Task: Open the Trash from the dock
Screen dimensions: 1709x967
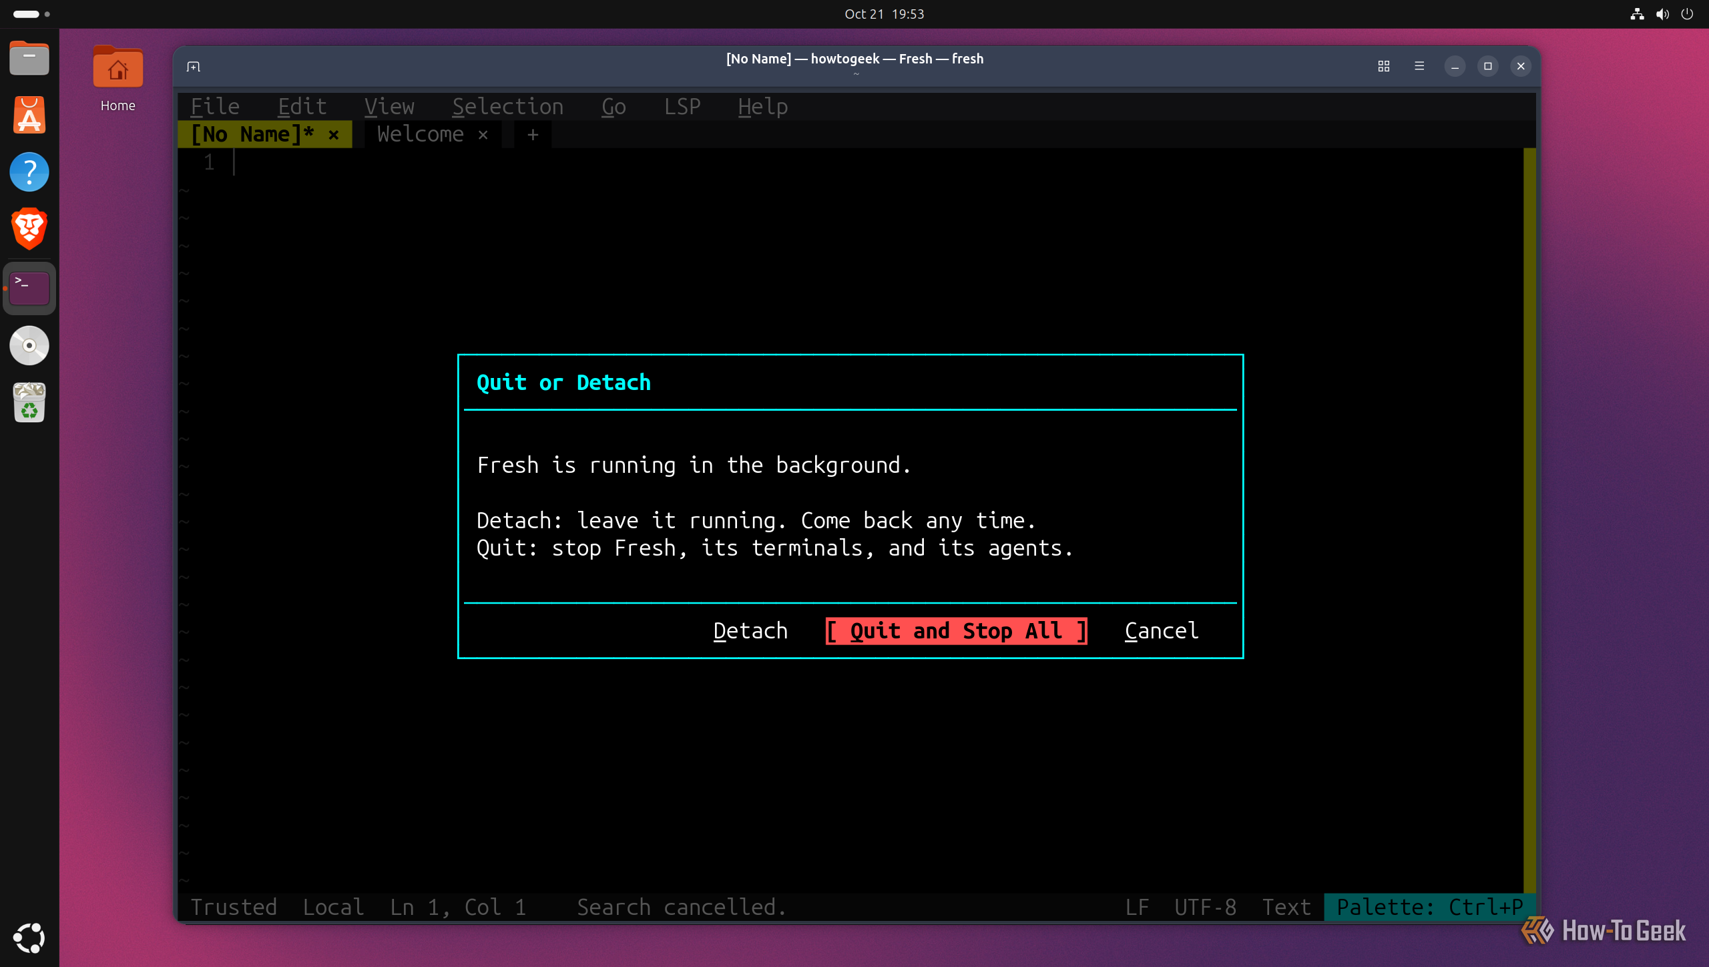Action: click(29, 402)
